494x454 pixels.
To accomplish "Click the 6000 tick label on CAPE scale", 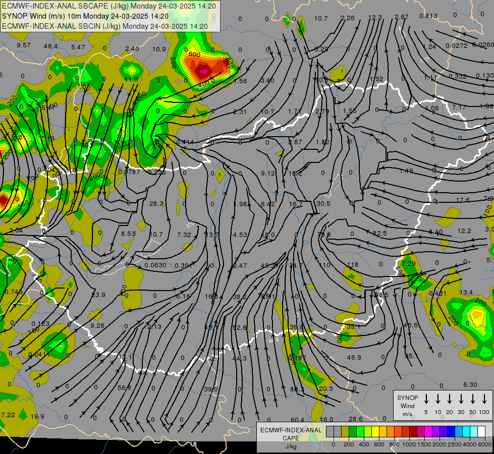I will pos(485,444).
